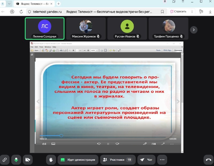The width and height of the screenshot is (214, 166).
Task: Expand the browser tab list dropdown
Action: tap(9, 4)
